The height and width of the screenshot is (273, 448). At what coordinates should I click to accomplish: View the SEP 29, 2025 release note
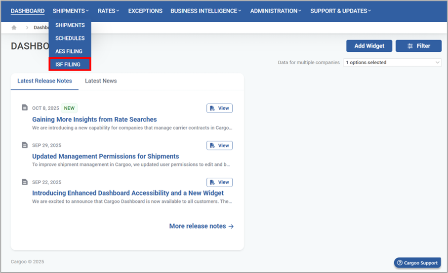[x=219, y=145]
